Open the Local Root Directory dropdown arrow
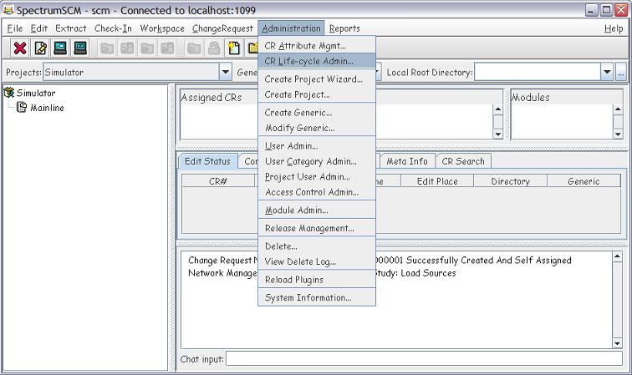The image size is (632, 375). point(607,72)
